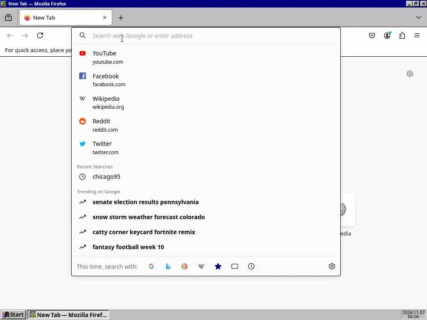Click the Facebook favicon
This screenshot has height=320, width=427.
tap(83, 76)
